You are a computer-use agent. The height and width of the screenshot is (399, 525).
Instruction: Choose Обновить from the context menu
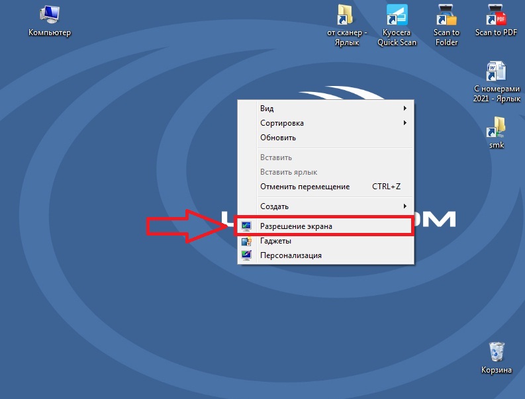point(278,138)
